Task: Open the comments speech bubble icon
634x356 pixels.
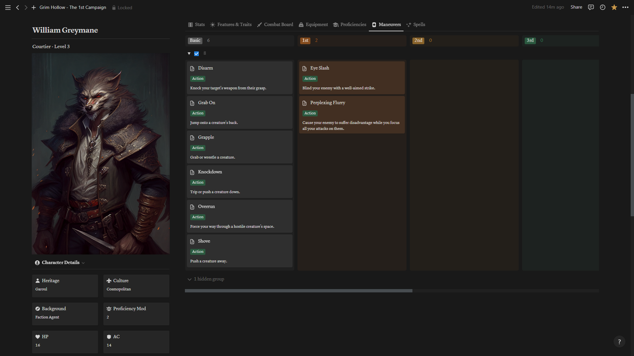Action: click(x=591, y=7)
